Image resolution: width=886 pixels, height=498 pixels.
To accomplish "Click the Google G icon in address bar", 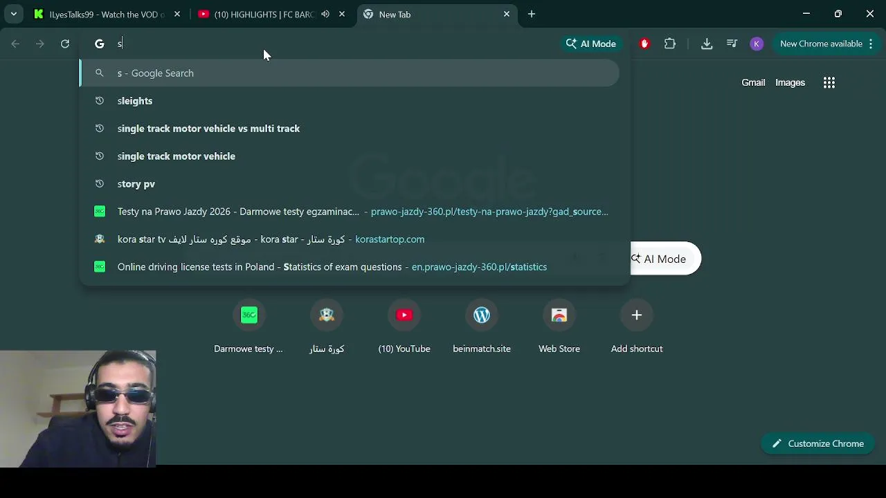I will pos(100,44).
